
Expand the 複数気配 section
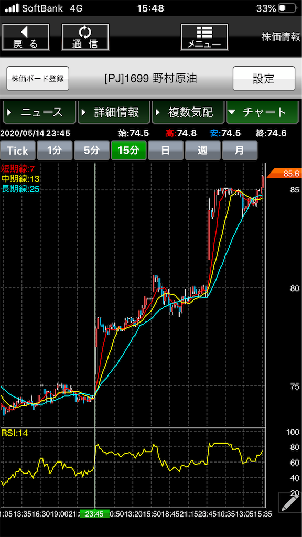tap(188, 112)
